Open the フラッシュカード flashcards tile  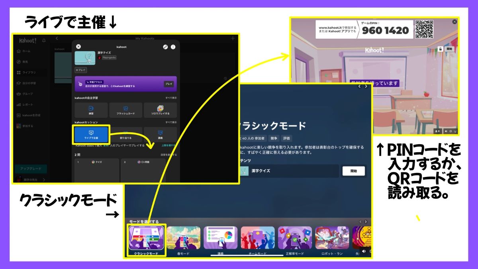[125, 110]
